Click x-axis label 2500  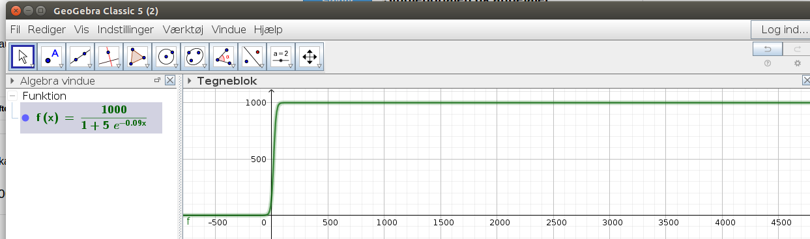pyautogui.click(x=556, y=222)
